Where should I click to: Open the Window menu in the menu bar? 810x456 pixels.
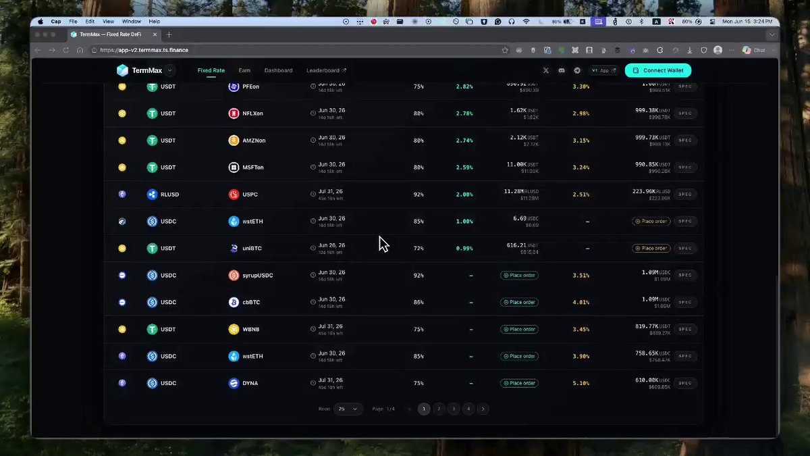[132, 22]
